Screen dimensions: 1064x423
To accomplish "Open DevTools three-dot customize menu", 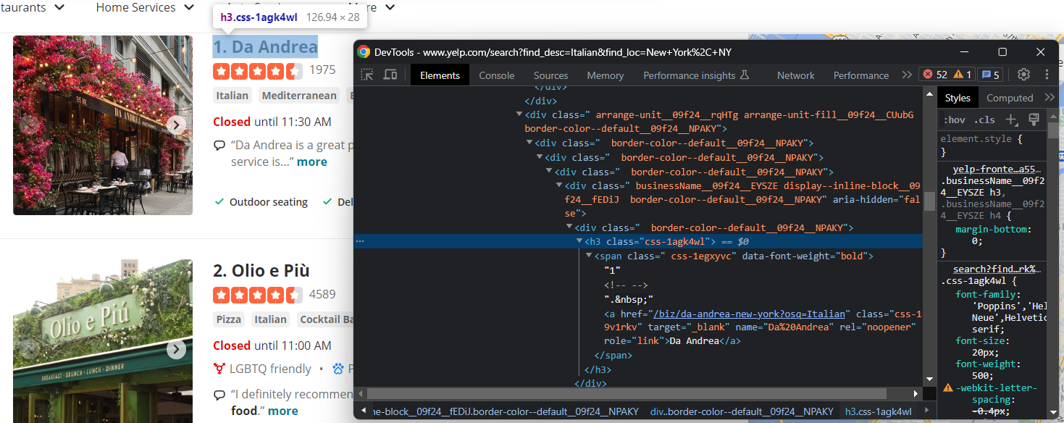I will point(1047,75).
